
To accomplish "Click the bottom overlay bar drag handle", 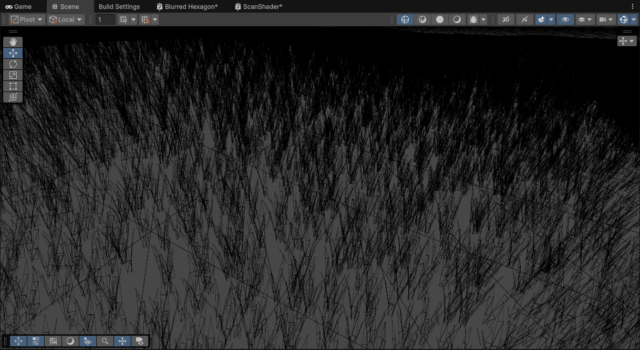I will [x=6, y=341].
